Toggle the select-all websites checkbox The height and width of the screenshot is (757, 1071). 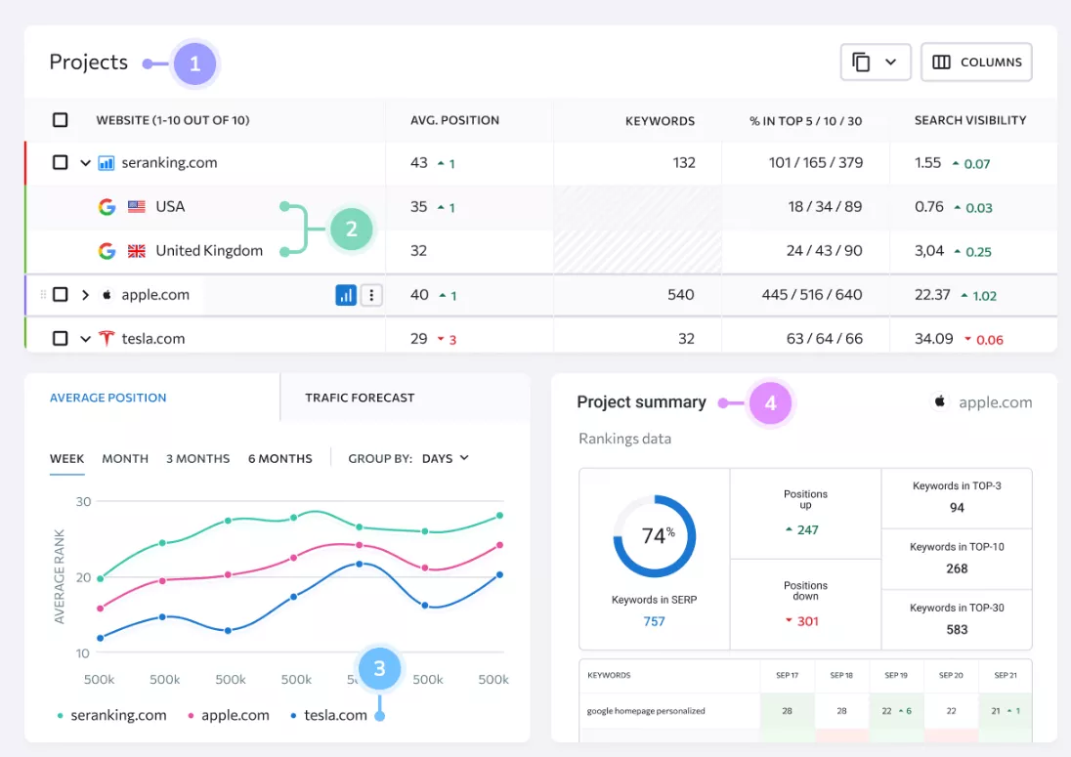(x=61, y=120)
